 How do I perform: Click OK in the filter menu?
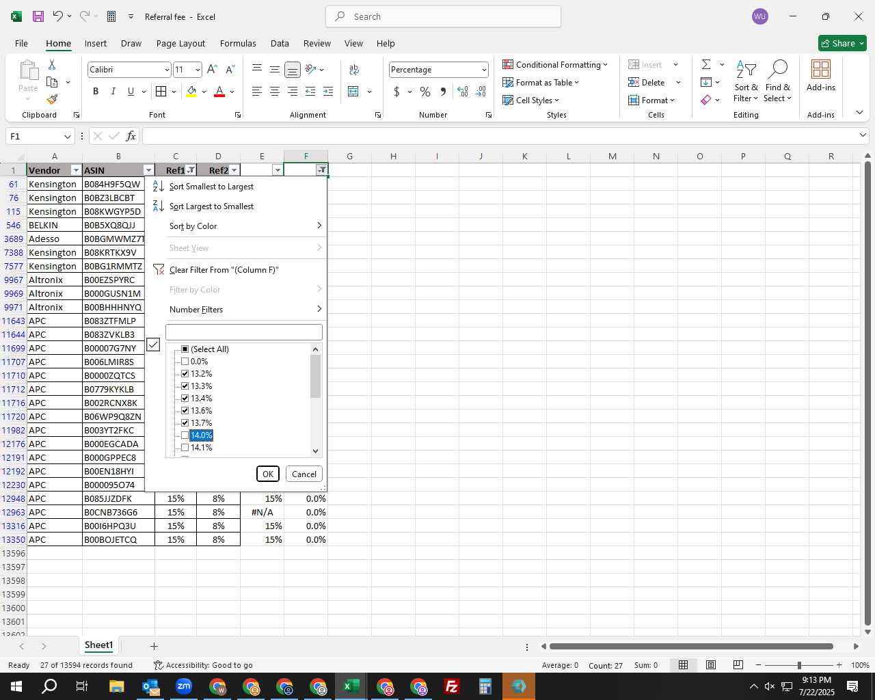coord(268,474)
